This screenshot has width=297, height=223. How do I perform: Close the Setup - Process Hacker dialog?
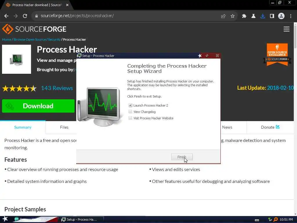click(217, 55)
